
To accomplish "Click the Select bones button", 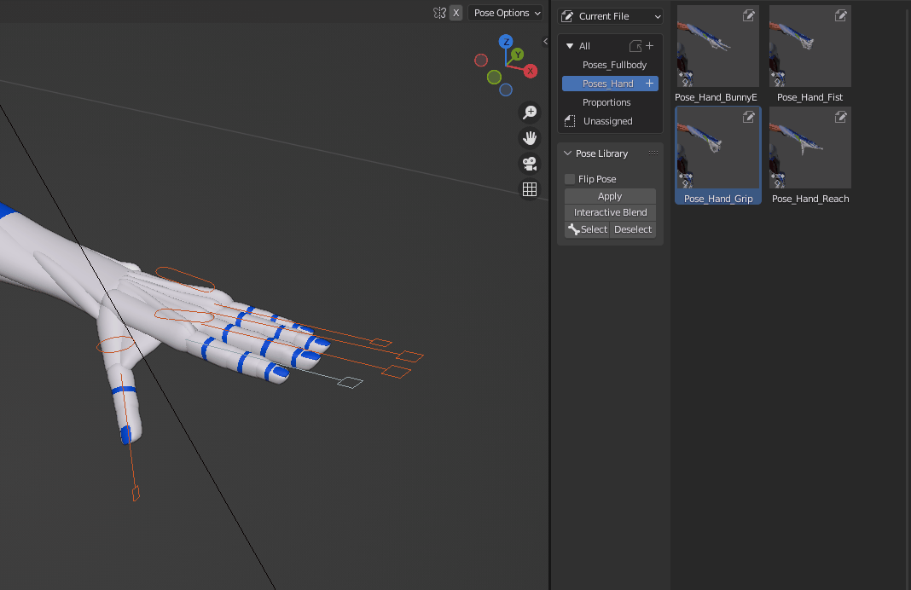I will (x=588, y=229).
